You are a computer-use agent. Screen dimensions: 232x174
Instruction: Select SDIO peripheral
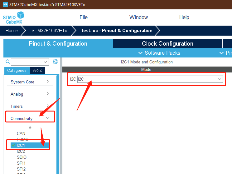coord(22,157)
